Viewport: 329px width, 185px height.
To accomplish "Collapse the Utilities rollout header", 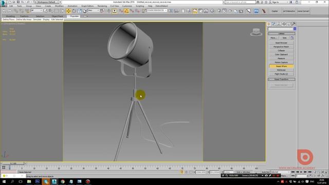I will (x=281, y=33).
